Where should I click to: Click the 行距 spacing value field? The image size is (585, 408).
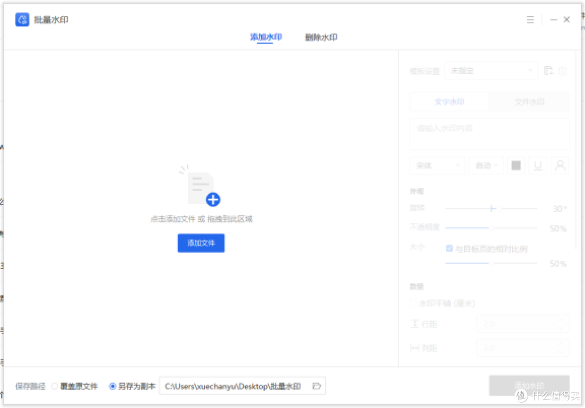click(x=523, y=324)
